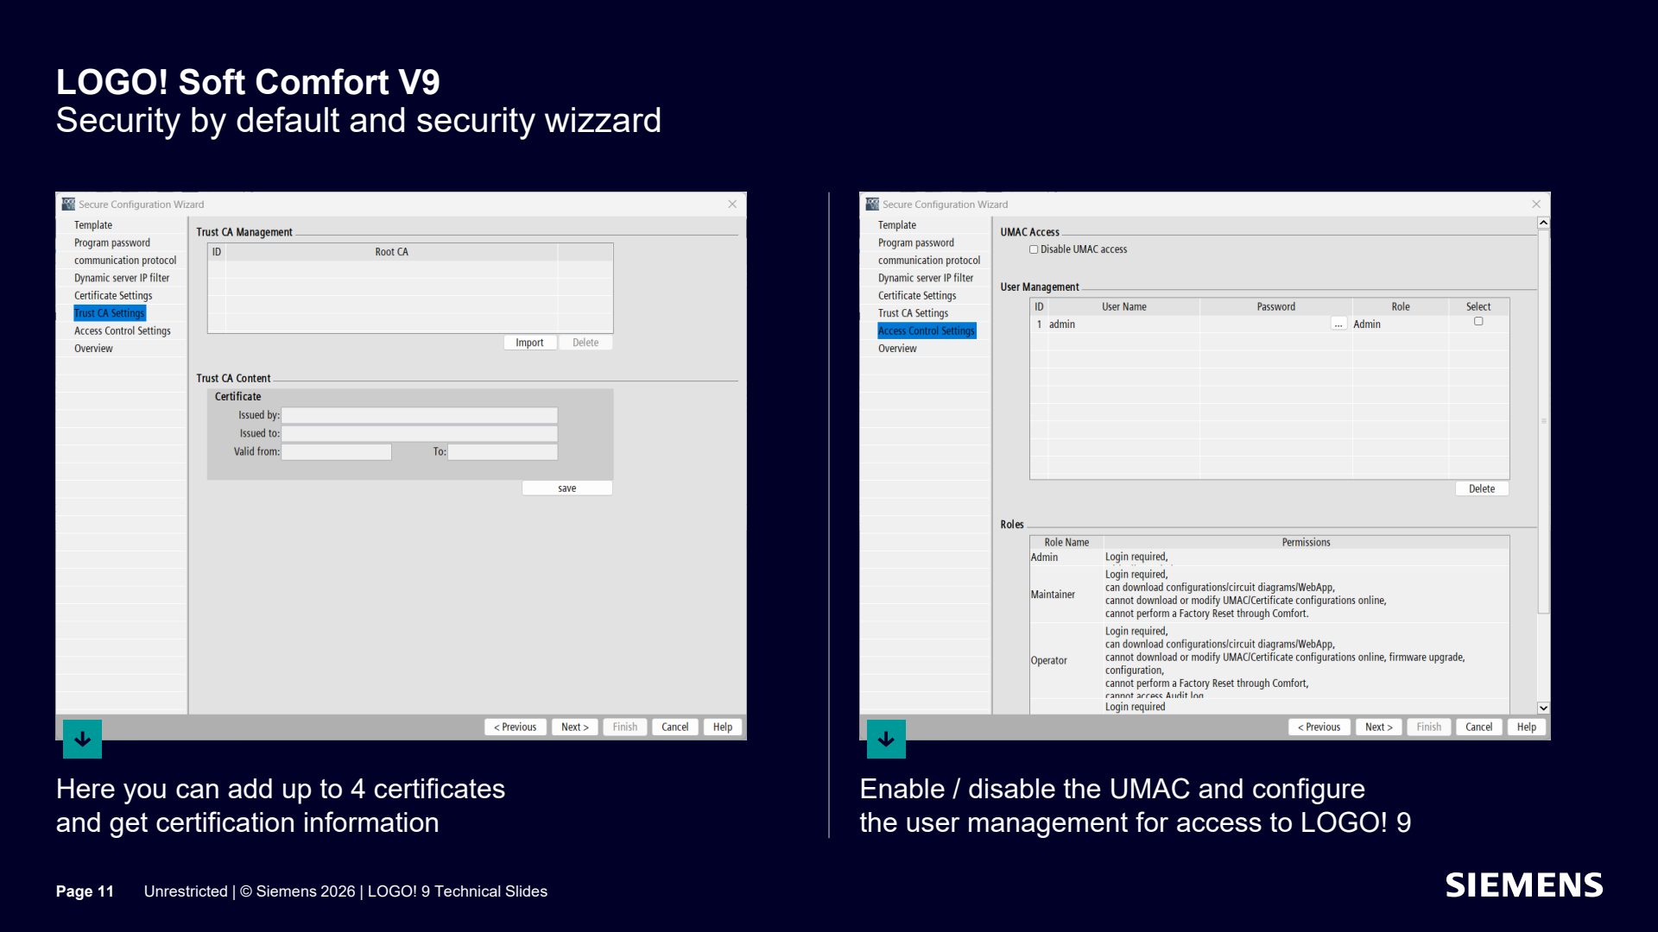Viewport: 1658px width, 932px height.
Task: Click the Delete button under User Management
Action: pyautogui.click(x=1482, y=488)
